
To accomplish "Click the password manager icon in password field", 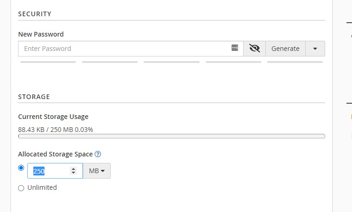I will click(x=235, y=48).
